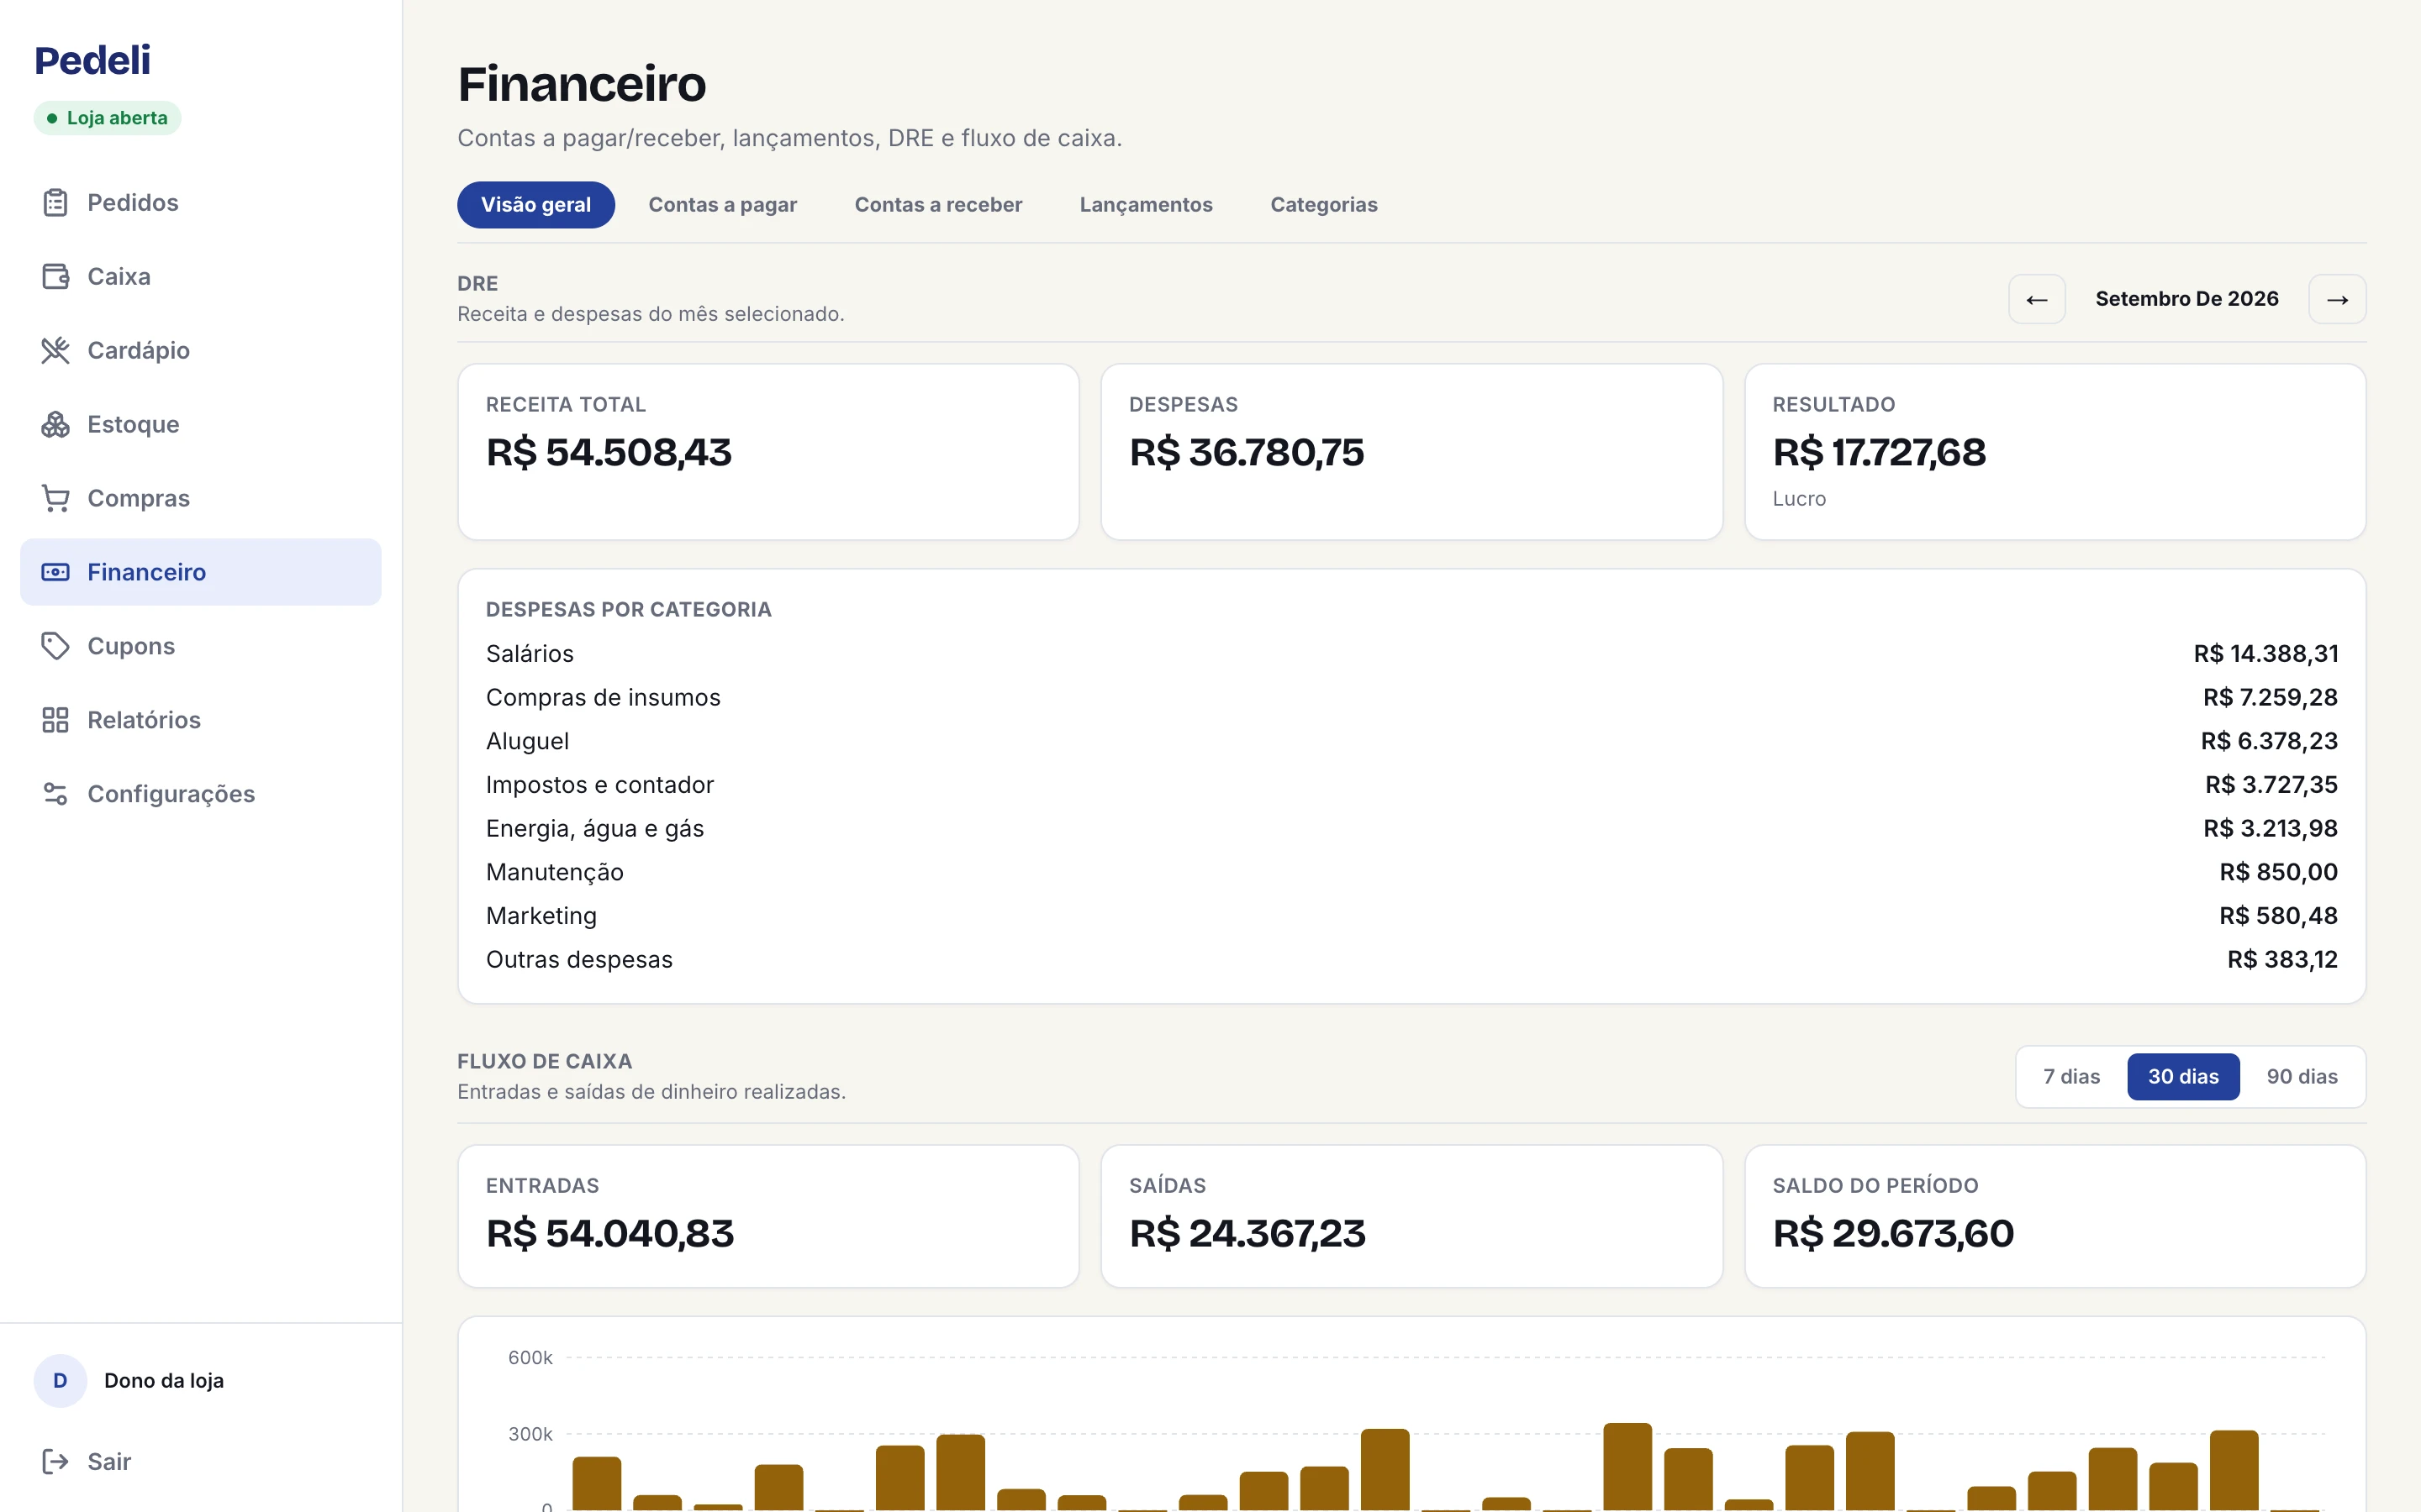Image resolution: width=2421 pixels, height=1512 pixels.
Task: Click the Dono da loja profile name
Action: 164,1381
